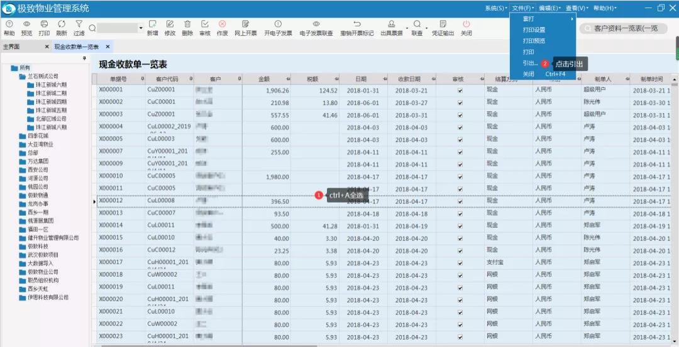This screenshot has width=679, height=347.
Task: Refresh the list with 刷新 icon
Action: [62, 24]
